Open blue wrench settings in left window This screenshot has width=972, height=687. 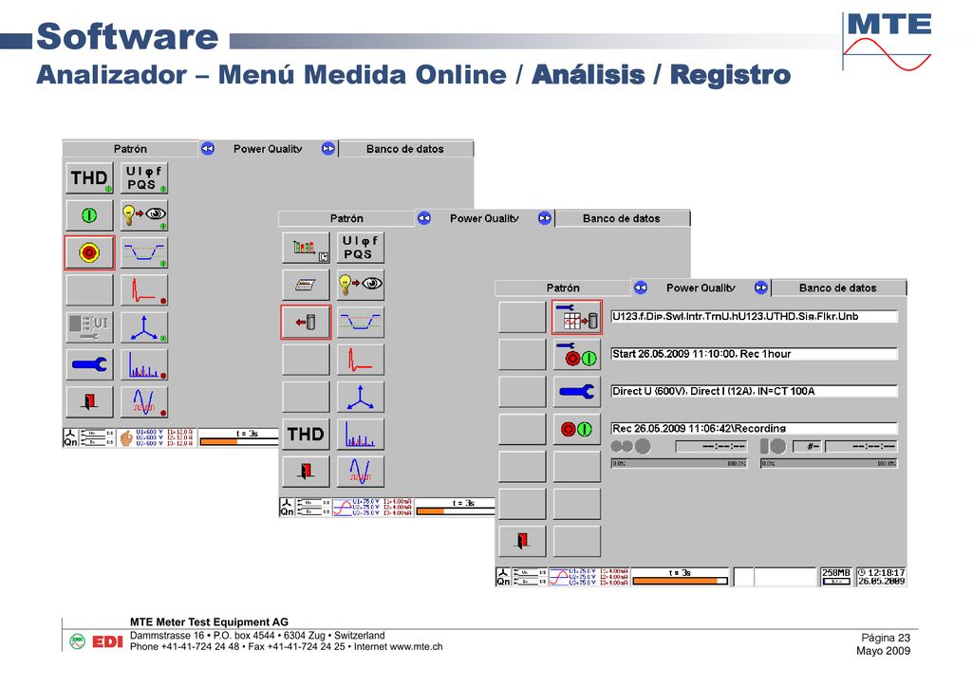click(x=90, y=364)
